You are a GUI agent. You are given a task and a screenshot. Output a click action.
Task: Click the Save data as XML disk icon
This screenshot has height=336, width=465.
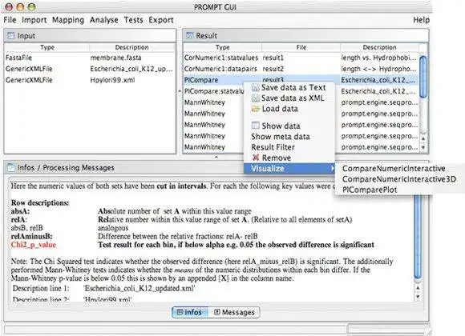pyautogui.click(x=255, y=98)
